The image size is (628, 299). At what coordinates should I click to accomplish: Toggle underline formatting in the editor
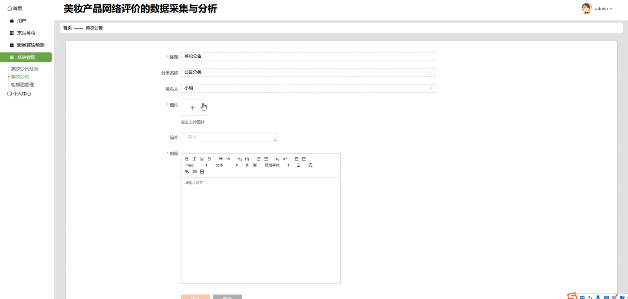coord(202,159)
